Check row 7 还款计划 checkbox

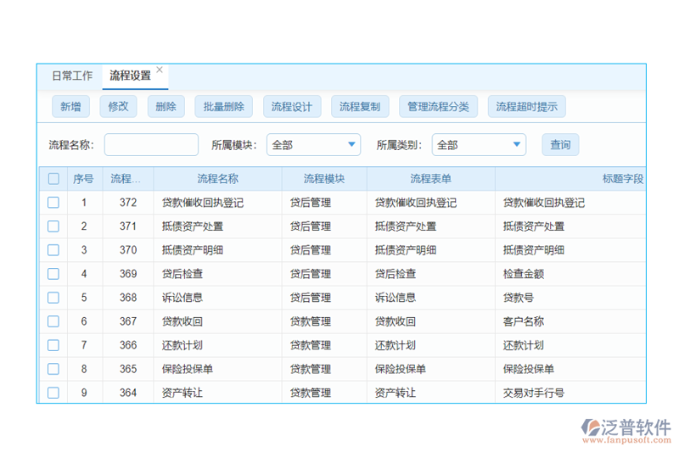(53, 345)
